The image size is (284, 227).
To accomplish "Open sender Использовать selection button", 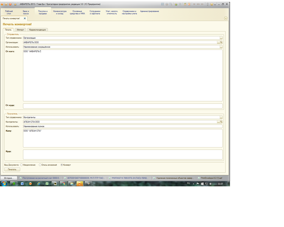I will [221, 47].
